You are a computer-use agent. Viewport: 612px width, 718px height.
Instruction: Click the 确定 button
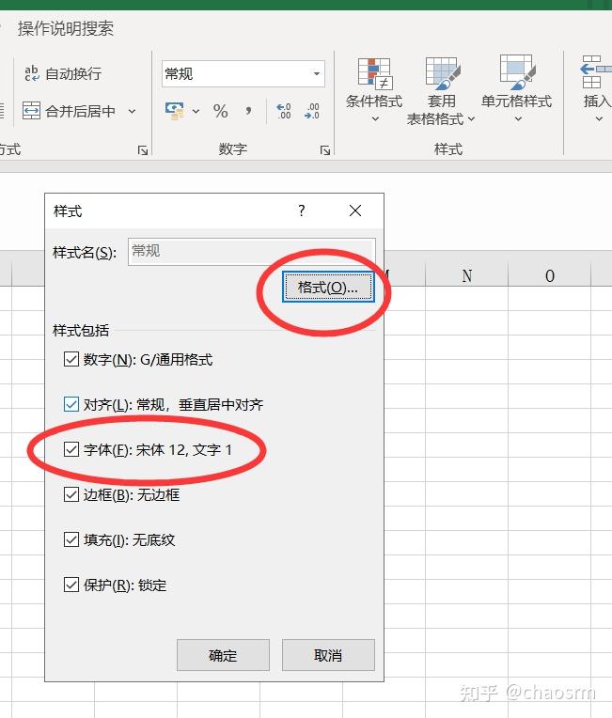pyautogui.click(x=223, y=655)
